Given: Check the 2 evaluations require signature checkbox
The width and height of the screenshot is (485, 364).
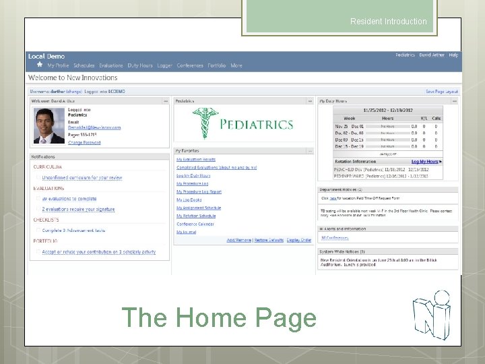Looking at the screenshot, I should [38, 209].
